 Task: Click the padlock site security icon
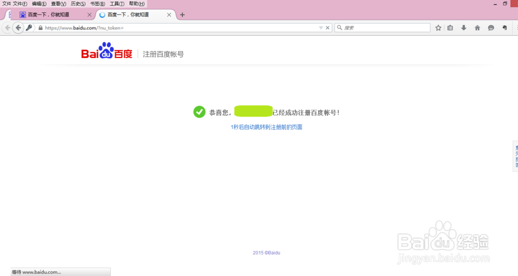click(40, 28)
